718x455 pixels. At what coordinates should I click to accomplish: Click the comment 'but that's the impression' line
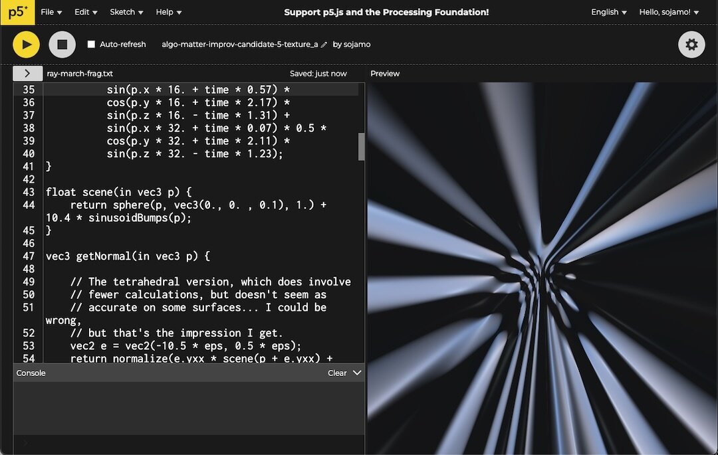[x=177, y=333]
